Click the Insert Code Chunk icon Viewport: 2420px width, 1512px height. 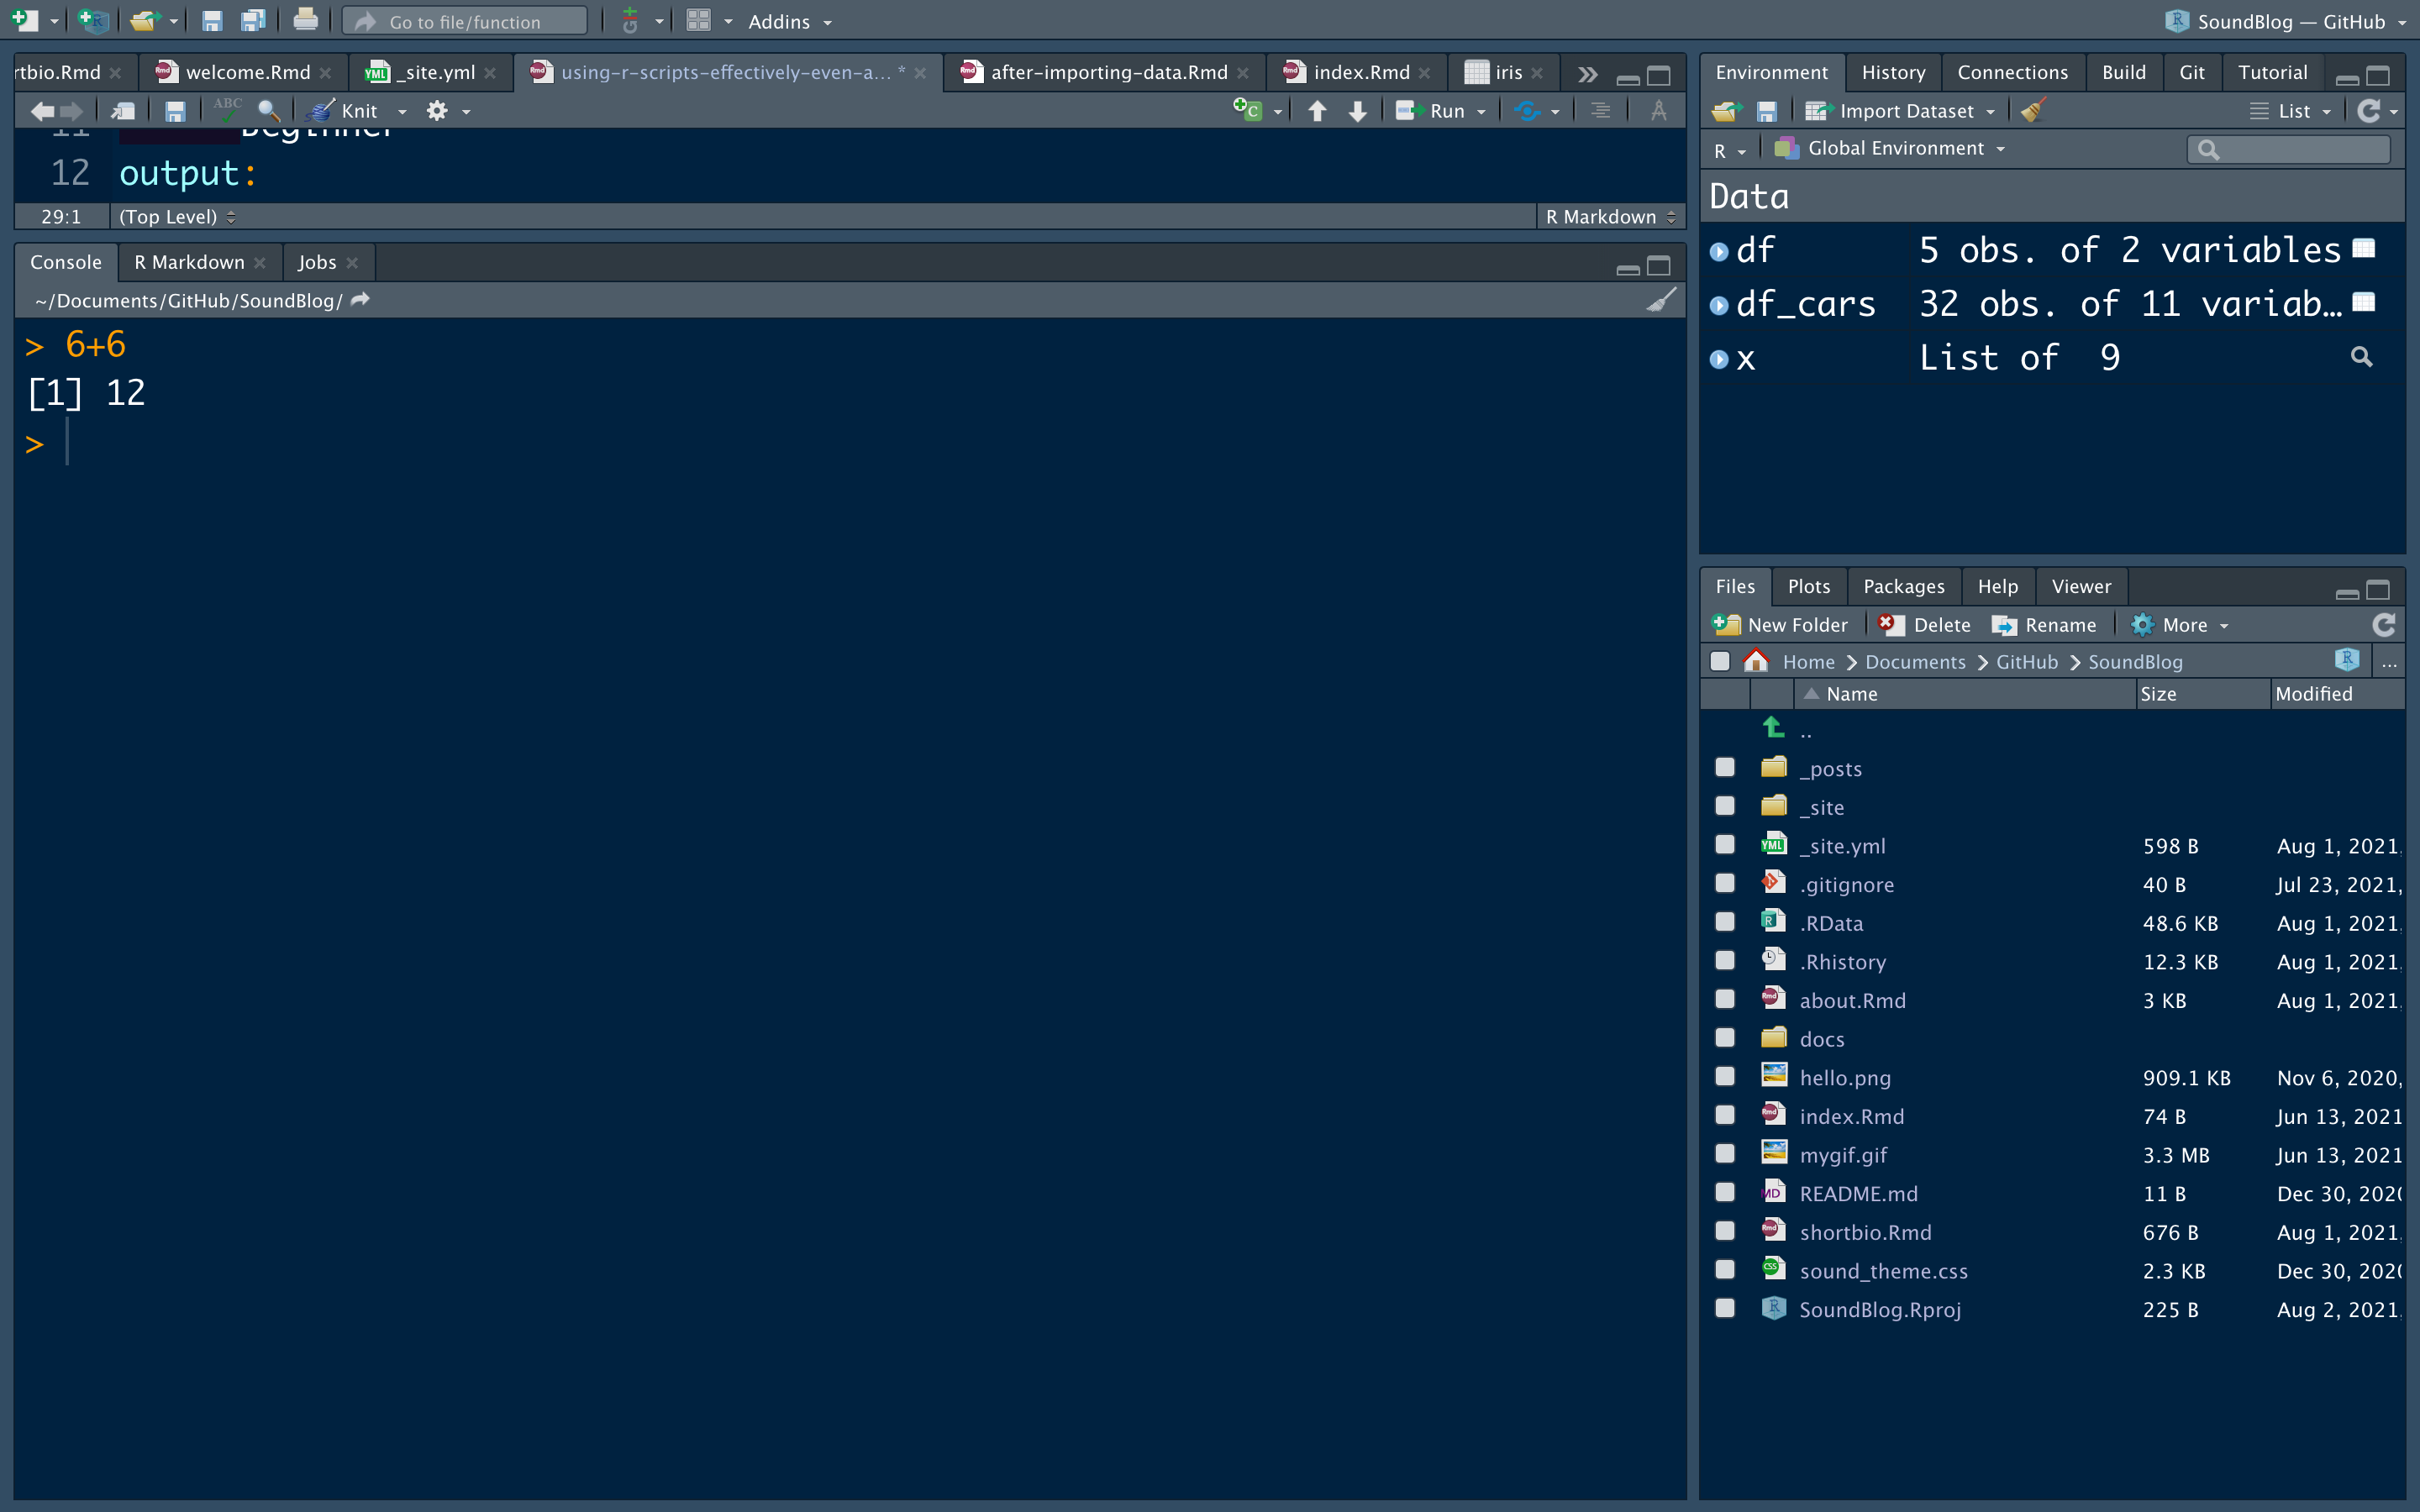click(1247, 110)
